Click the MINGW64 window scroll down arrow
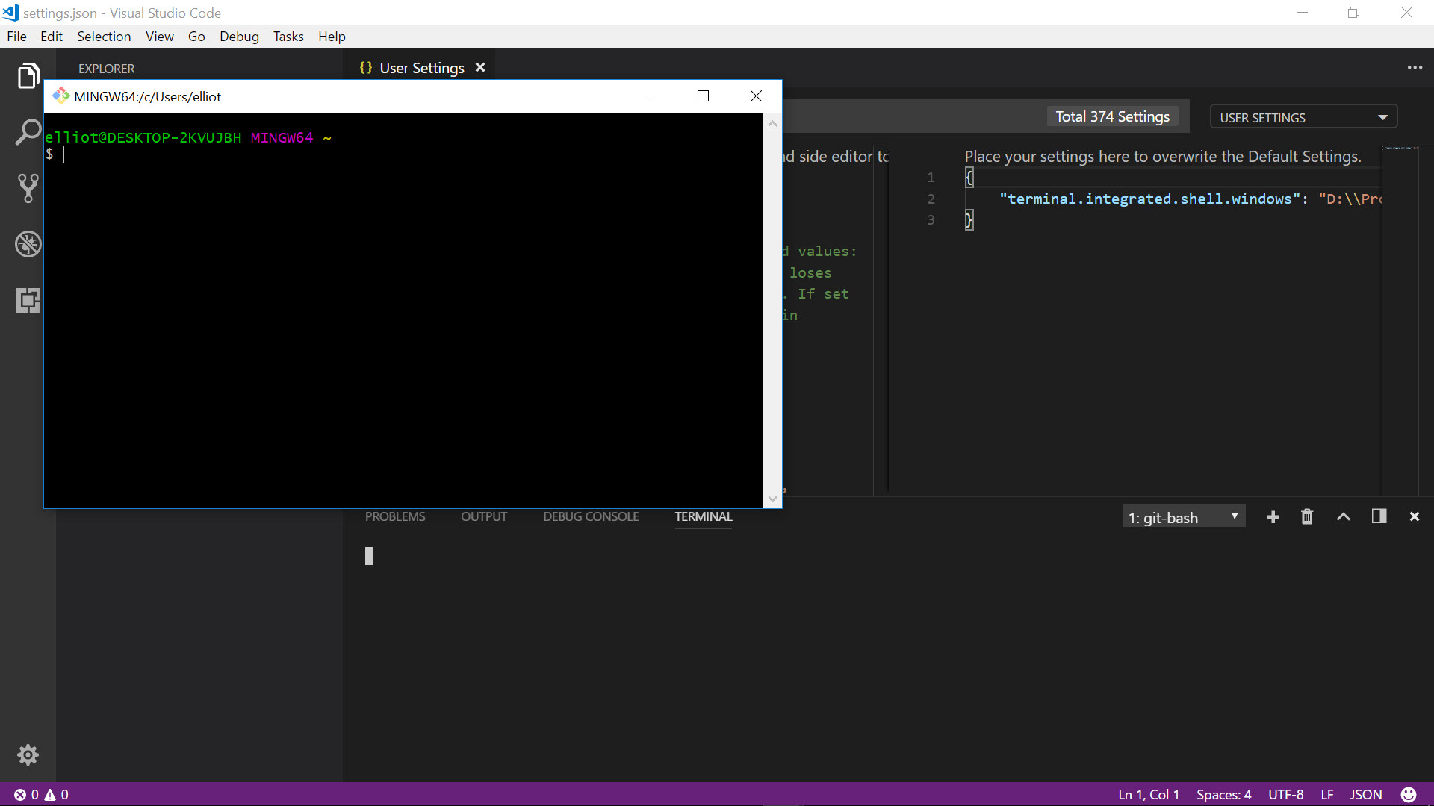The width and height of the screenshot is (1434, 806). [x=772, y=499]
